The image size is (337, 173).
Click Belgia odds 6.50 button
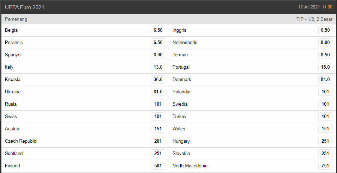click(158, 30)
